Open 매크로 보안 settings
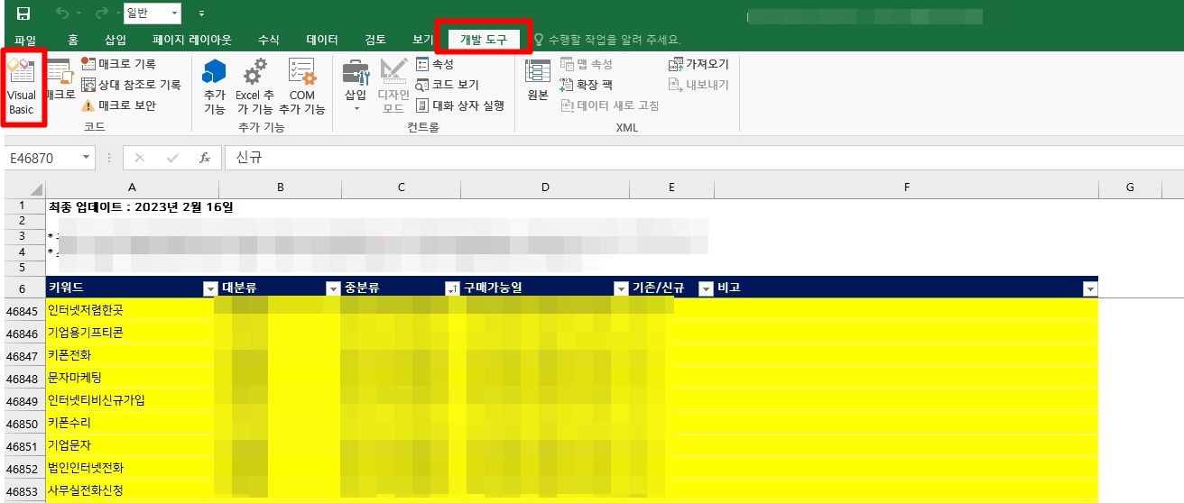 click(x=118, y=105)
